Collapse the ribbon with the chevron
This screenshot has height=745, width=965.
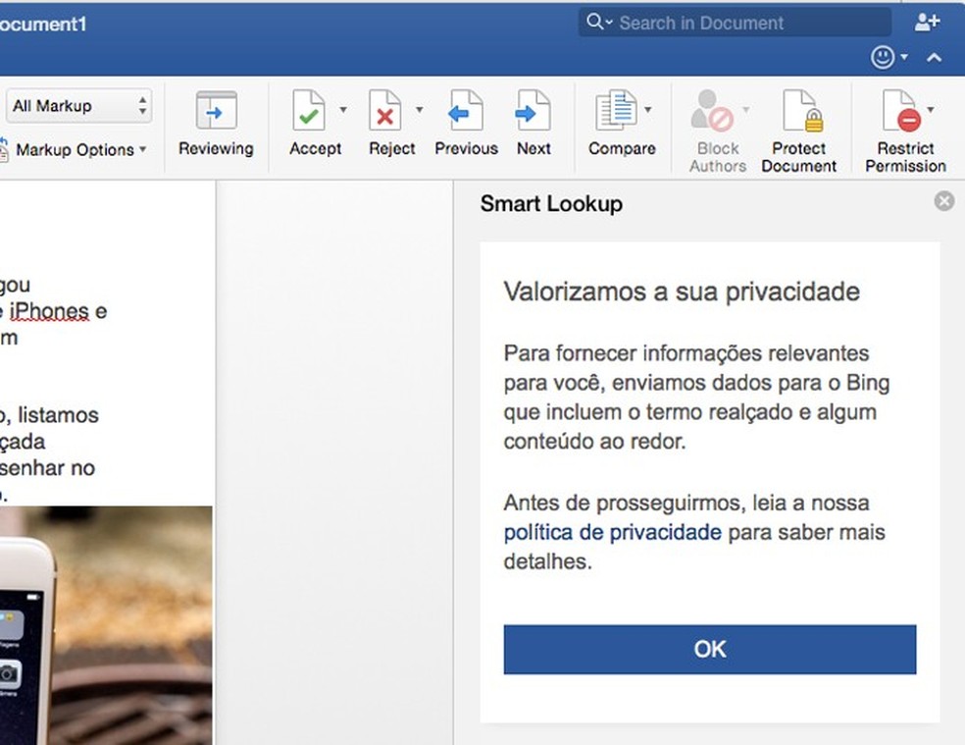934,58
